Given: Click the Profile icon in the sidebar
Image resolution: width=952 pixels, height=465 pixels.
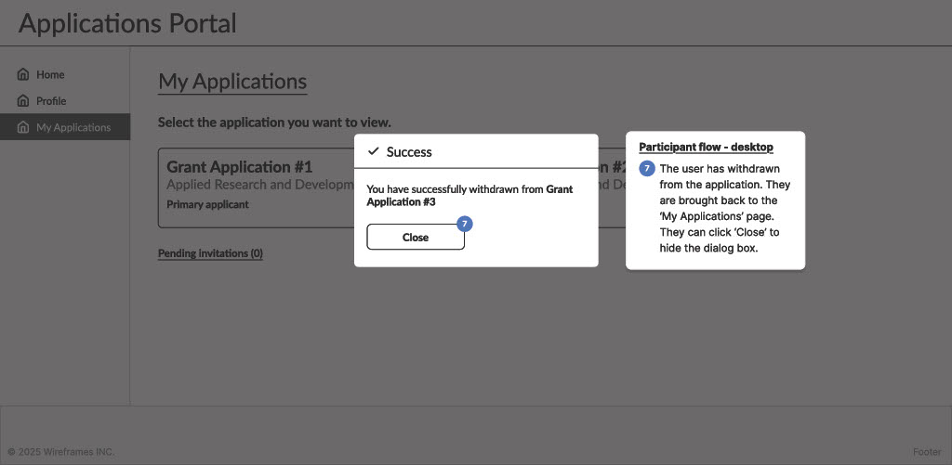Looking at the screenshot, I should pyautogui.click(x=23, y=100).
